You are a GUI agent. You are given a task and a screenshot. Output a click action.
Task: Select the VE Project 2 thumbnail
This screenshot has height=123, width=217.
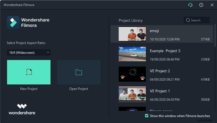click(132, 74)
